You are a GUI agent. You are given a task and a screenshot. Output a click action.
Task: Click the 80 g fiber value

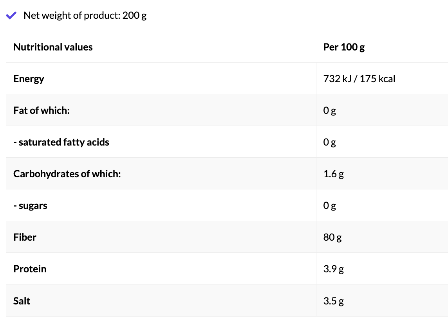click(x=332, y=238)
